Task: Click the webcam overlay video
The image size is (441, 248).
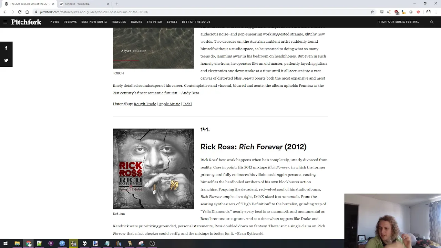Action: pos(392,221)
